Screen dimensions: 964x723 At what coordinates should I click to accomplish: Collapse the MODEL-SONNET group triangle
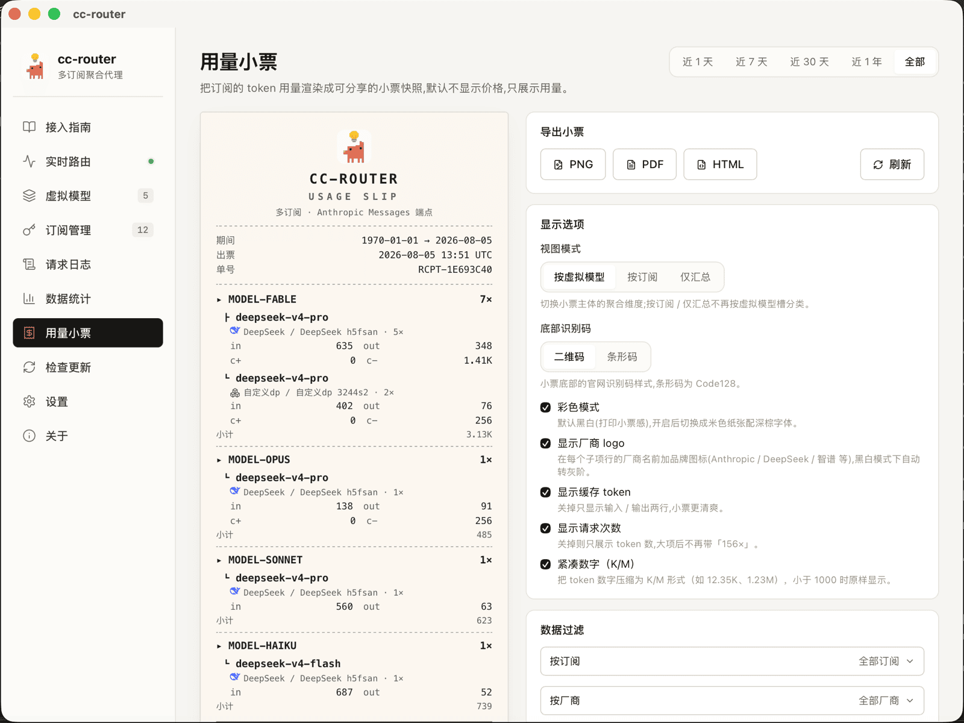[219, 560]
